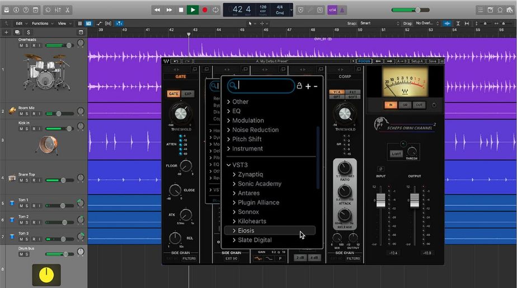
Task: Click the plugin Save button
Action: pyautogui.click(x=433, y=61)
